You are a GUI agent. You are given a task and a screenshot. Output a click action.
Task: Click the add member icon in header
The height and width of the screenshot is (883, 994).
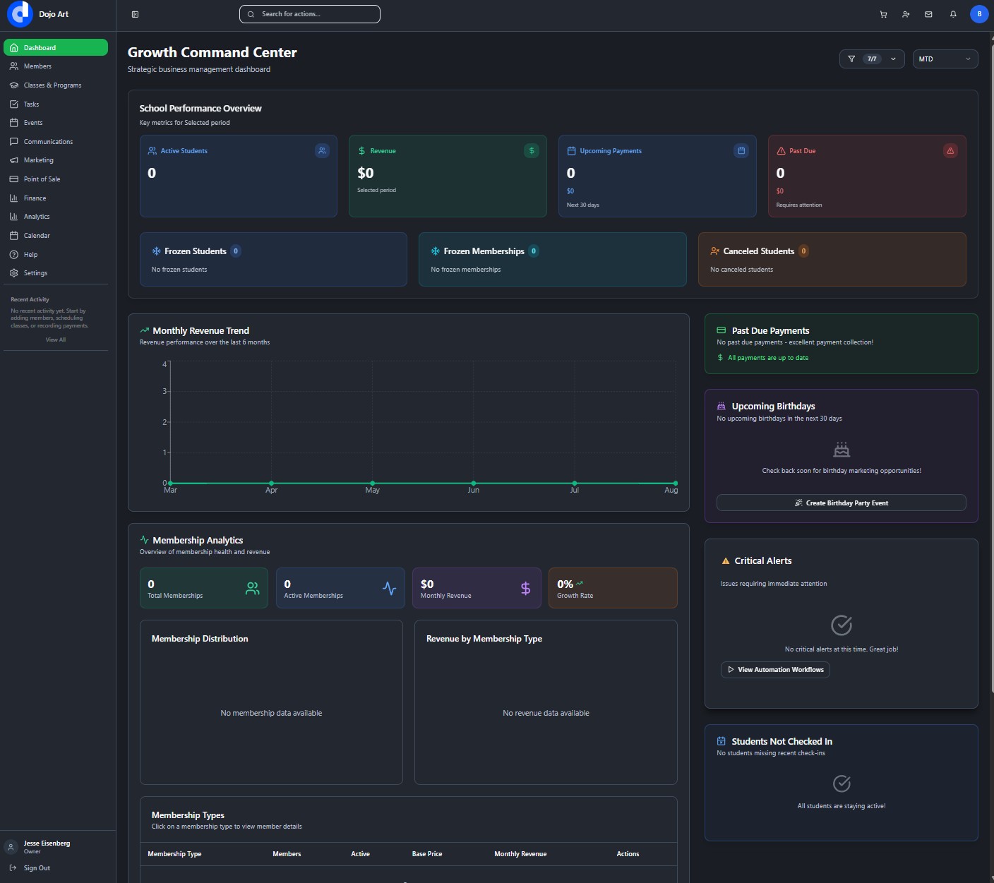coord(906,14)
